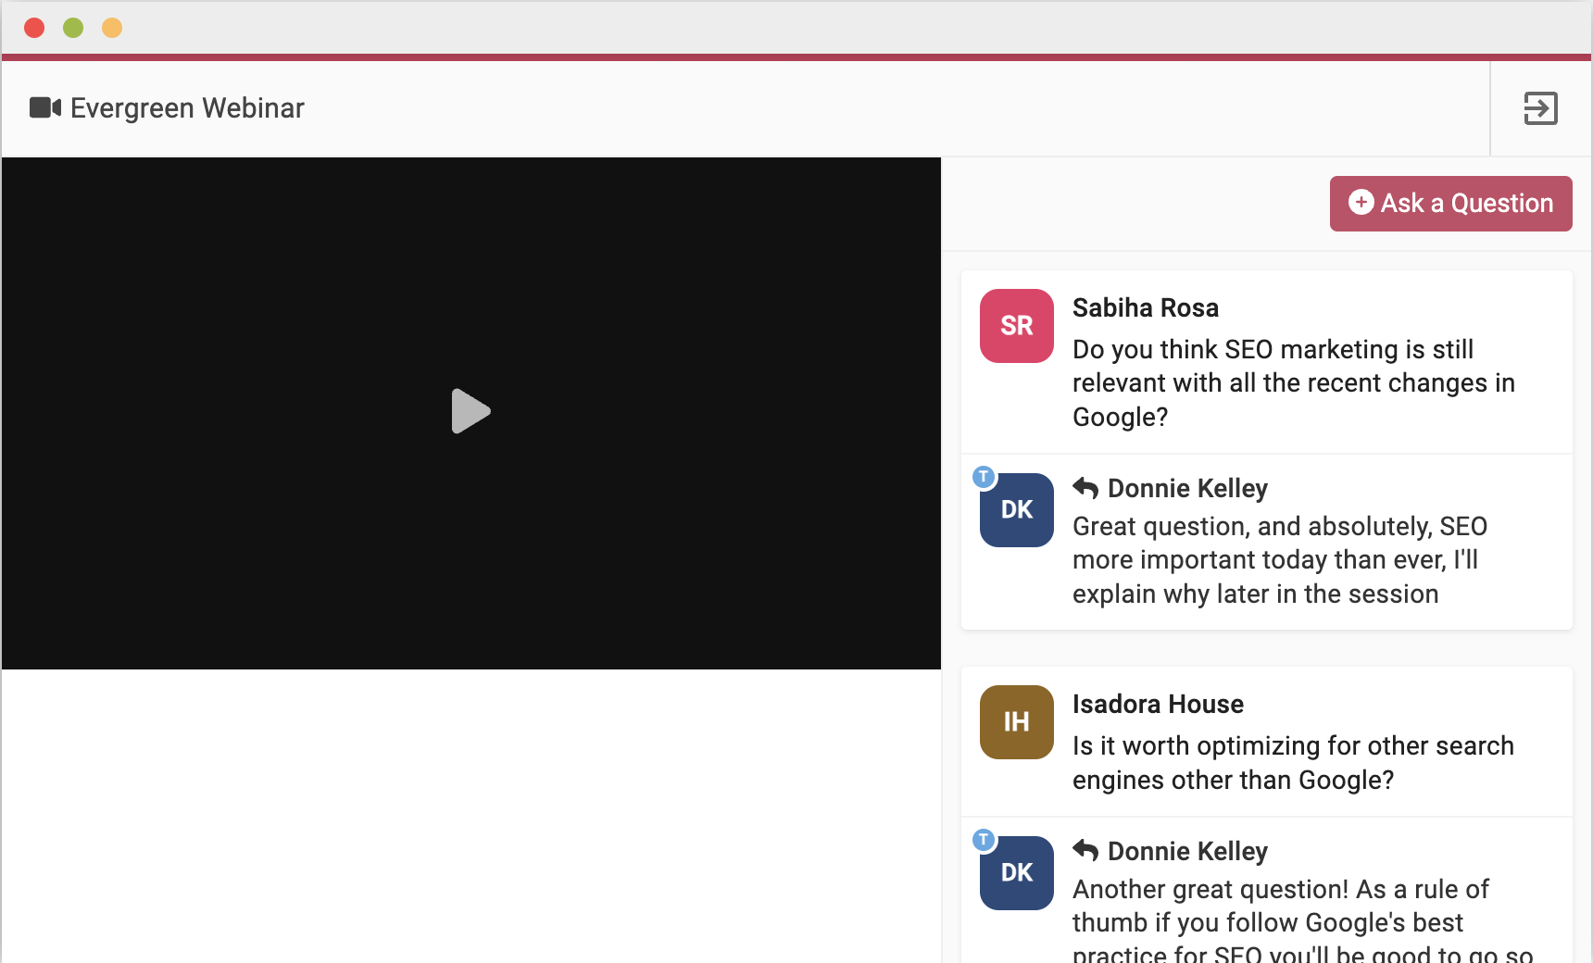
Task: Click the second Donnie Kelley DK avatar
Action: pos(1016,873)
